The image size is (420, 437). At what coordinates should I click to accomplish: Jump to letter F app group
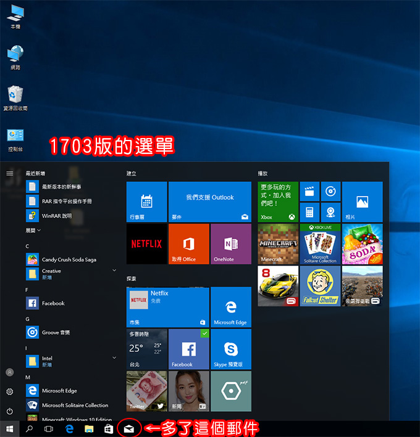pyautogui.click(x=27, y=290)
